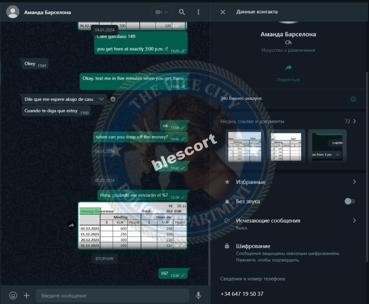Click Hola, ¿cuándo me enviarán el % message
This screenshot has height=304, width=369.
[143, 195]
